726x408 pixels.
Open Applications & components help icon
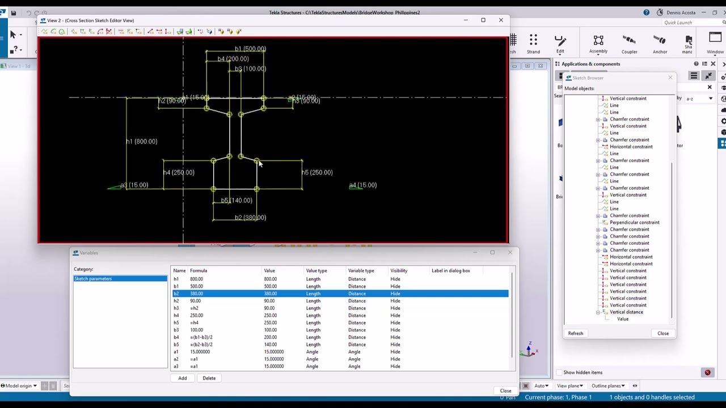(x=697, y=64)
